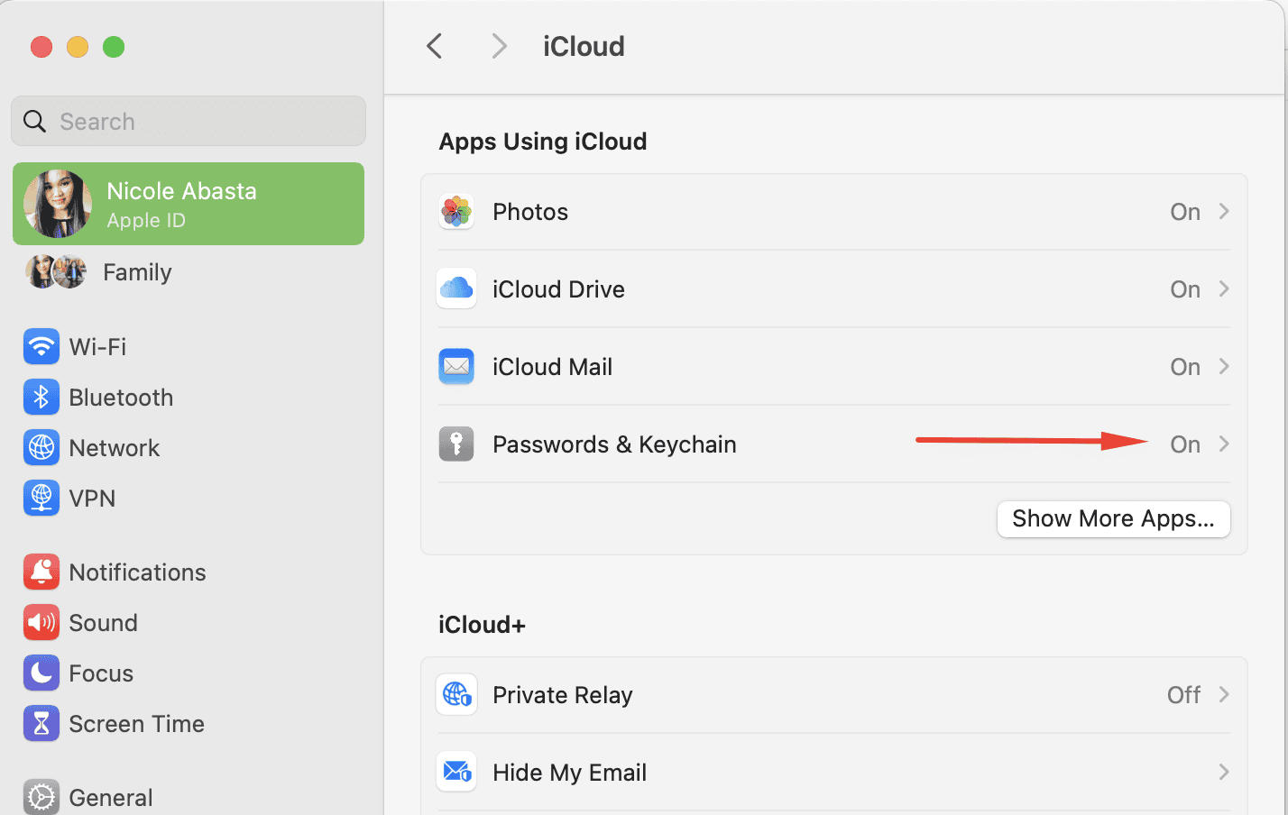Image resolution: width=1288 pixels, height=815 pixels.
Task: Go back using the back arrow
Action: (435, 46)
